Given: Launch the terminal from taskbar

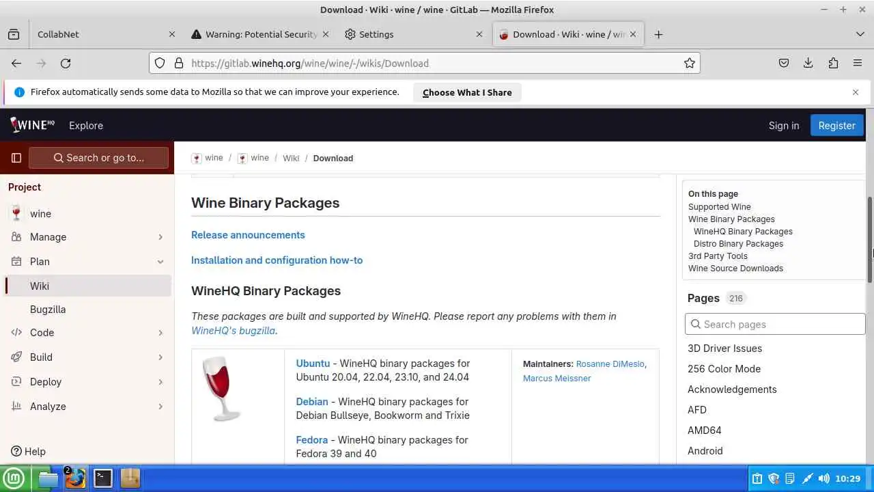Looking at the screenshot, I should coord(103,478).
